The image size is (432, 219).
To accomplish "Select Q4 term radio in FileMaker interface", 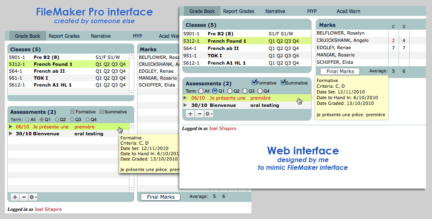I will (87, 119).
